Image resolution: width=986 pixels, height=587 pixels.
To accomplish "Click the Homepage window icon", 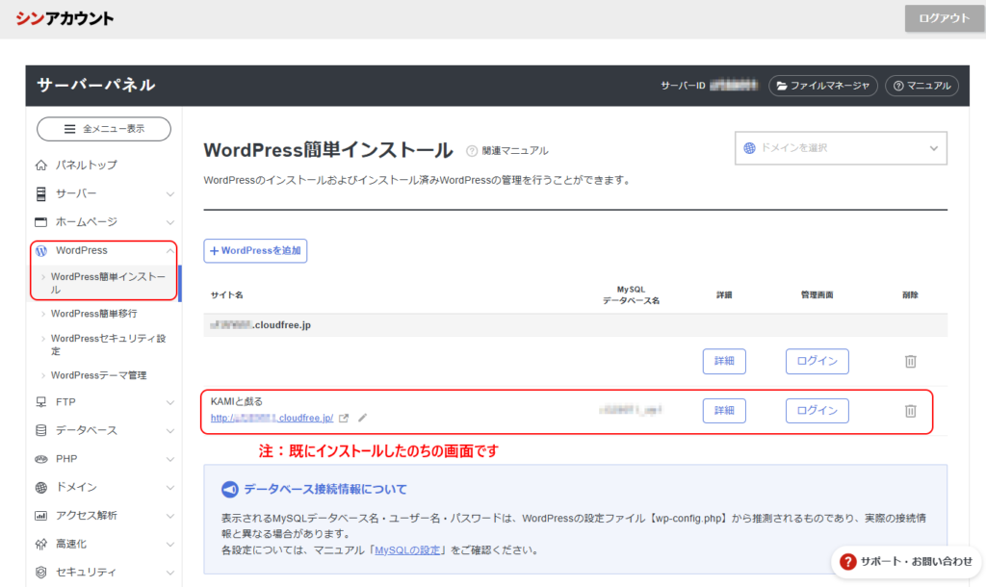I will click(40, 222).
